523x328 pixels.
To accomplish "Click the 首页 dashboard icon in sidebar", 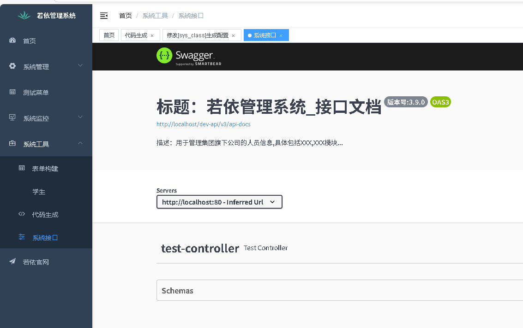I will [x=12, y=41].
